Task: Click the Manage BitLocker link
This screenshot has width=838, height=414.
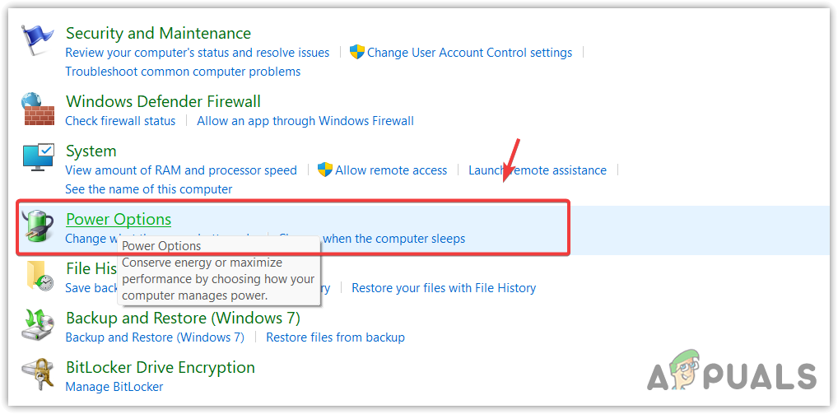Action: [x=114, y=387]
